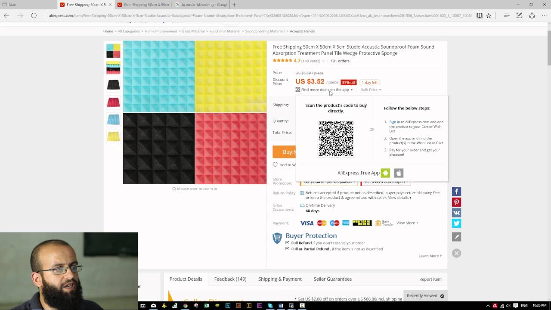Select the yellow foam thumbnail
Image resolution: width=551 pixels, height=310 pixels.
(x=113, y=136)
